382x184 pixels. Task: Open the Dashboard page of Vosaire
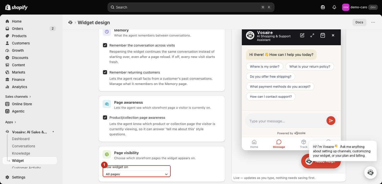pyautogui.click(x=21, y=139)
